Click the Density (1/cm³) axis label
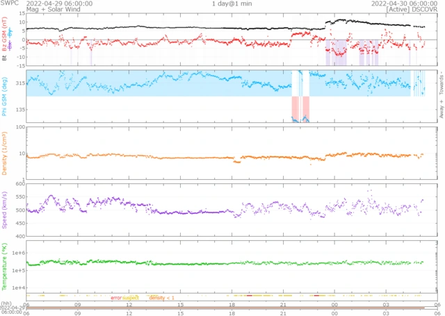 [x=5, y=155]
